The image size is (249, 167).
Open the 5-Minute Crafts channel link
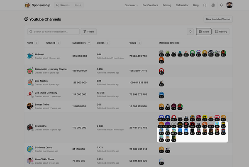pos(44,147)
